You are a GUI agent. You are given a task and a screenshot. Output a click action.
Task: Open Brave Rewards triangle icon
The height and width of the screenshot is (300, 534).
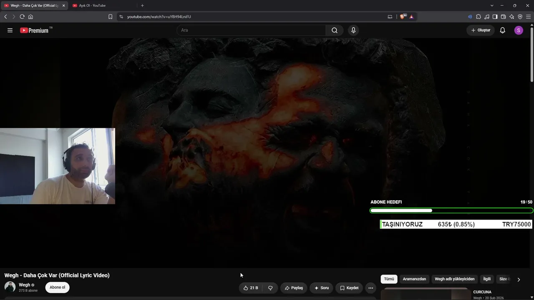click(411, 17)
